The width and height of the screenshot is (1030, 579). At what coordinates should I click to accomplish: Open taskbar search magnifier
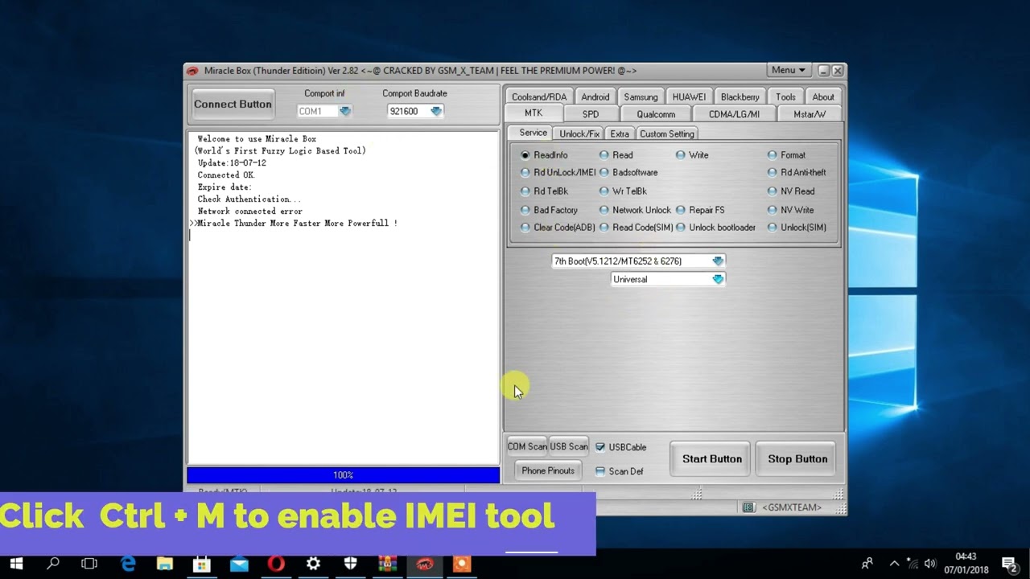53,564
